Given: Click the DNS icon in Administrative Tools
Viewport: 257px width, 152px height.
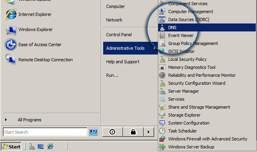Looking at the screenshot, I should coord(162,27).
